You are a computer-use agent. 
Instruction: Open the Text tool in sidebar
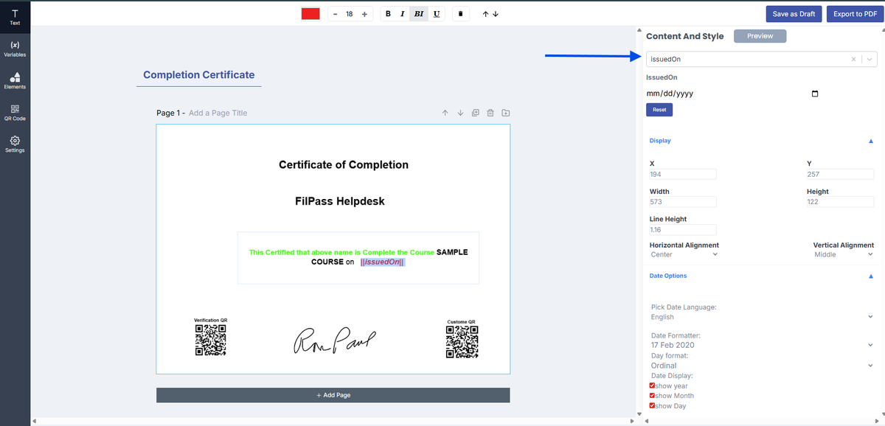tap(15, 17)
